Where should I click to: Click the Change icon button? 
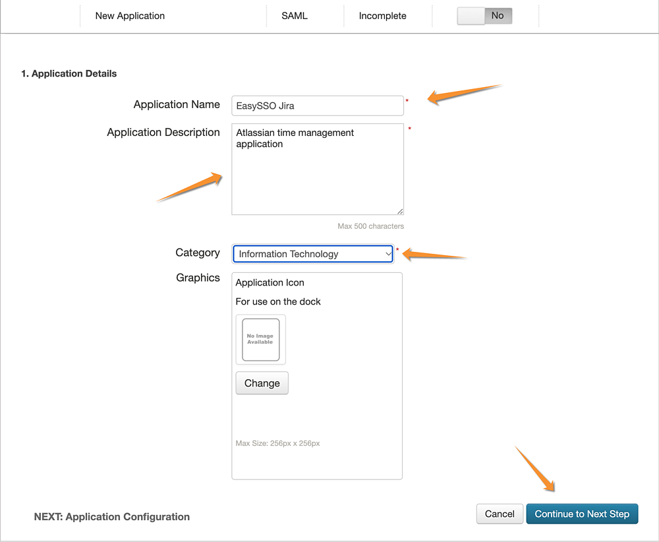click(262, 383)
